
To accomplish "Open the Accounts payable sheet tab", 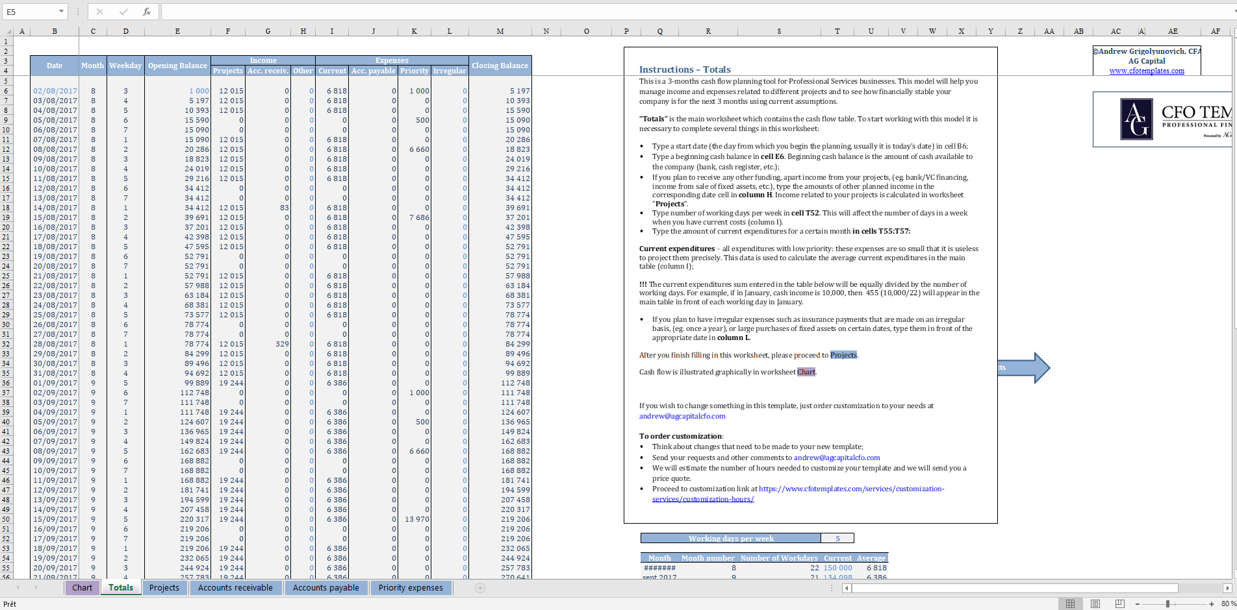I will pos(326,588).
